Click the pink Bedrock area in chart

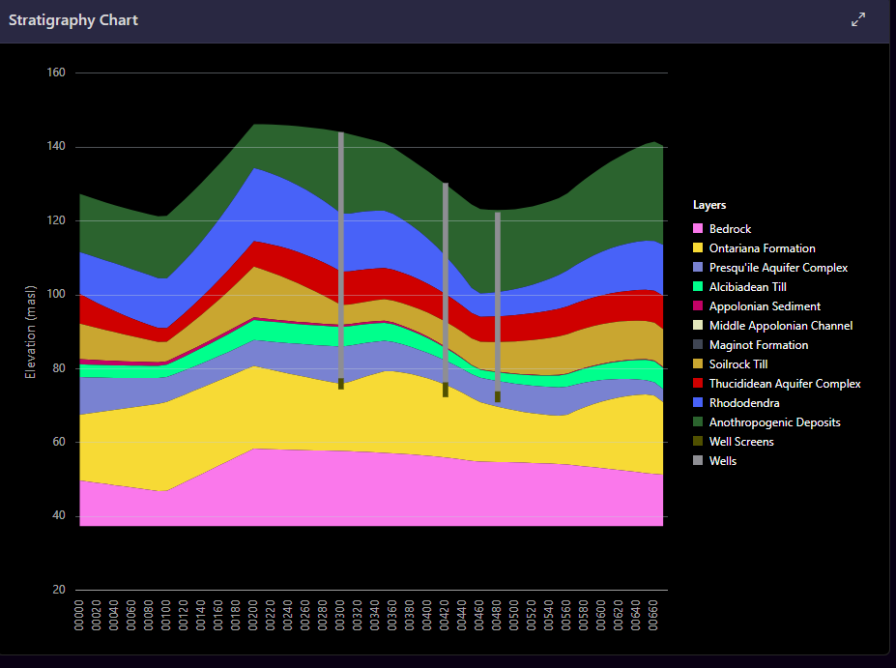coord(371,491)
